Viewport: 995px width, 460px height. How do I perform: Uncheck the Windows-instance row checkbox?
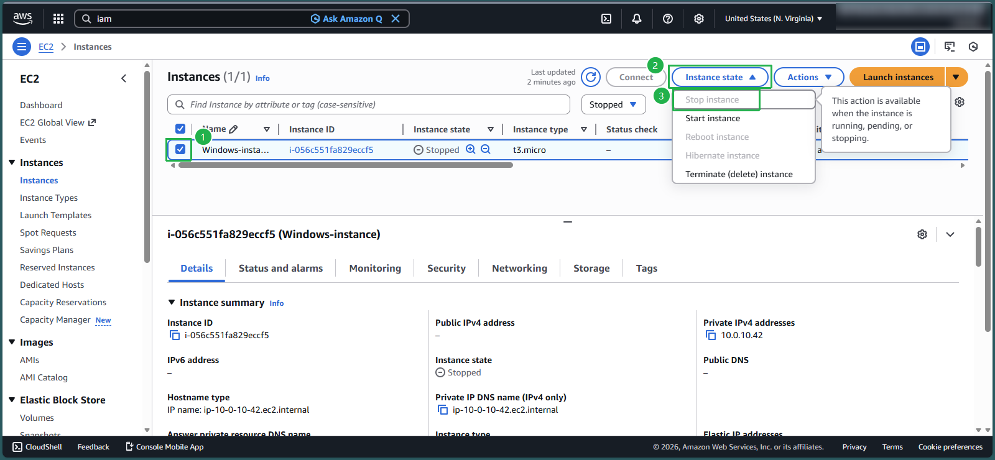tap(180, 149)
